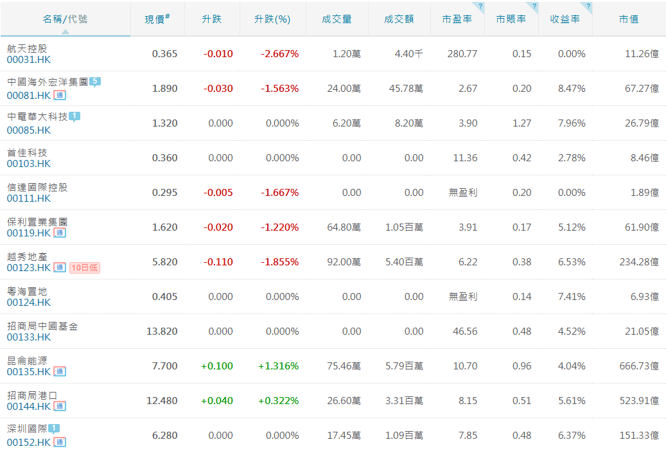Screen dimensions: 666x451
Task: Click price-to-book value 1.27
Action: [521, 123]
